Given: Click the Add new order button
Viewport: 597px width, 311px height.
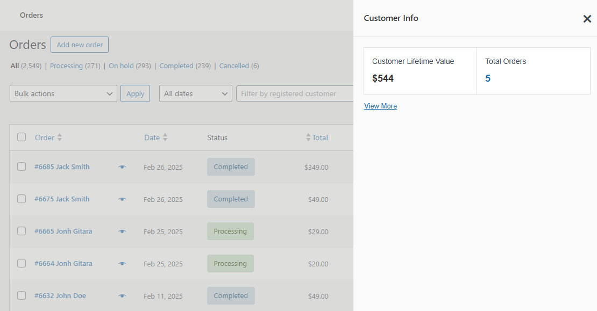Looking at the screenshot, I should click(x=80, y=45).
